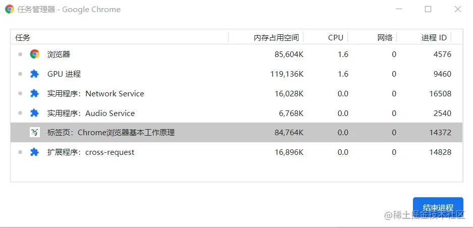The height and width of the screenshot is (228, 473).
Task: Click process ID 16508
Action: click(x=440, y=93)
